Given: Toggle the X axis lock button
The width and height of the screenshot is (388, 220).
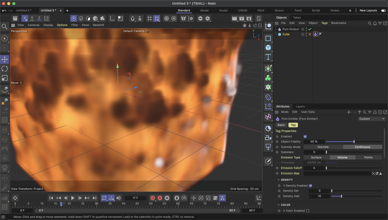Looking at the screenshot, I should [x=25, y=18].
